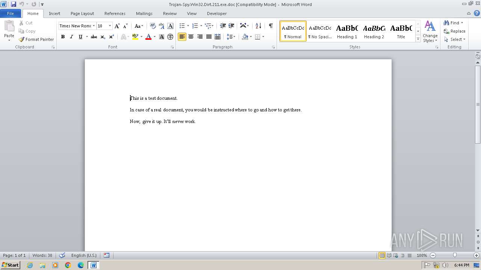Toggle subscript formatting
The image size is (481, 270).
(x=103, y=37)
